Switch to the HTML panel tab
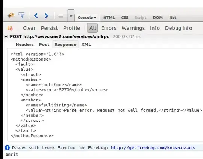203x159 pixels. (x=109, y=18)
